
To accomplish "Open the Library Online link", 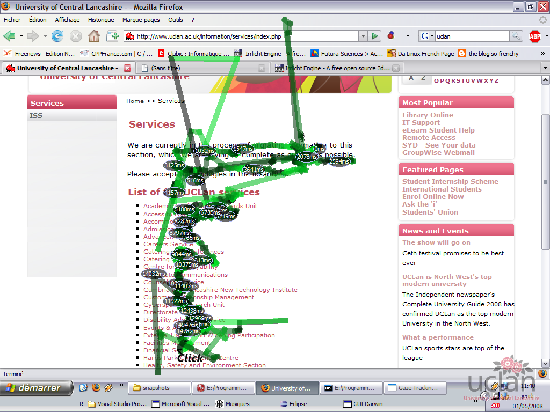I will coord(428,115).
